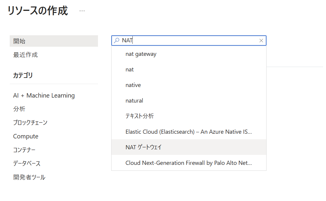This screenshot has width=326, height=201.
Task: Select the Elastic Cloud (Elasticsearch) result
Action: coord(188,132)
